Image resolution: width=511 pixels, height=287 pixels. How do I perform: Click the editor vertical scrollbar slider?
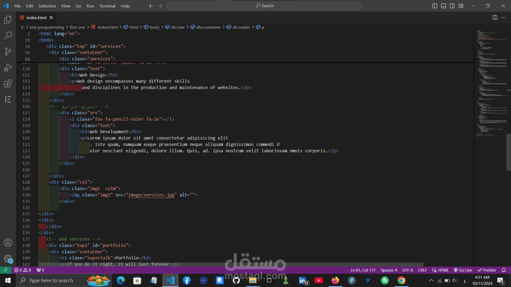508,151
